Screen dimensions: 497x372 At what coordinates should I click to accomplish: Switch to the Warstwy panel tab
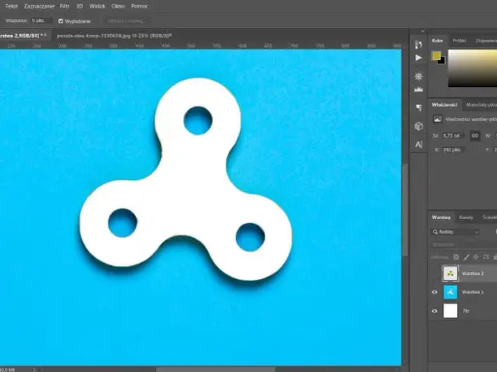(441, 217)
